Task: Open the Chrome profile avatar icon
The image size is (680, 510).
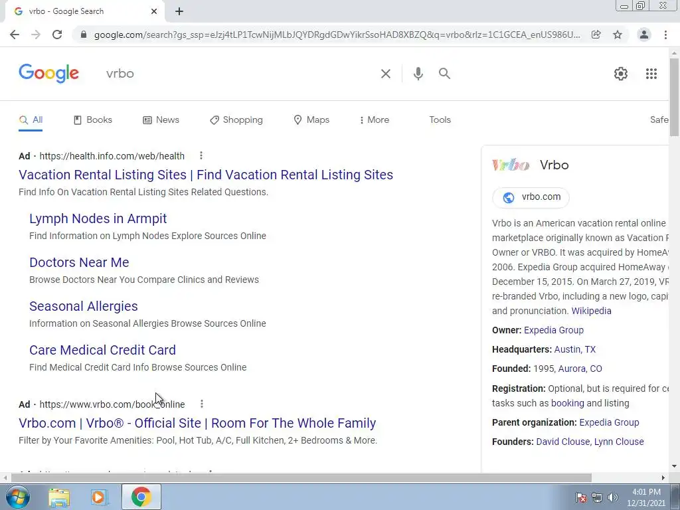Action: tap(644, 35)
